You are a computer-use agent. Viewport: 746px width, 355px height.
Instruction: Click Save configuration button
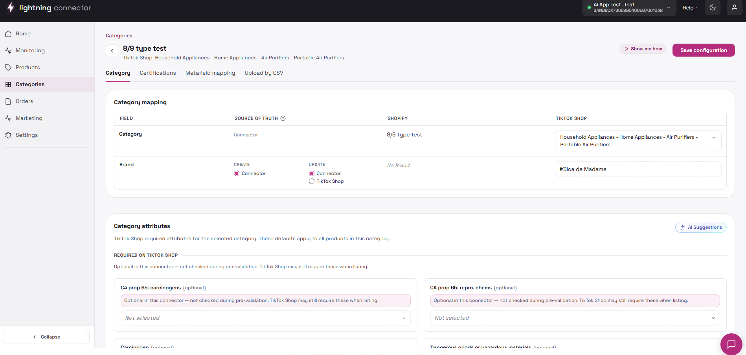click(704, 50)
